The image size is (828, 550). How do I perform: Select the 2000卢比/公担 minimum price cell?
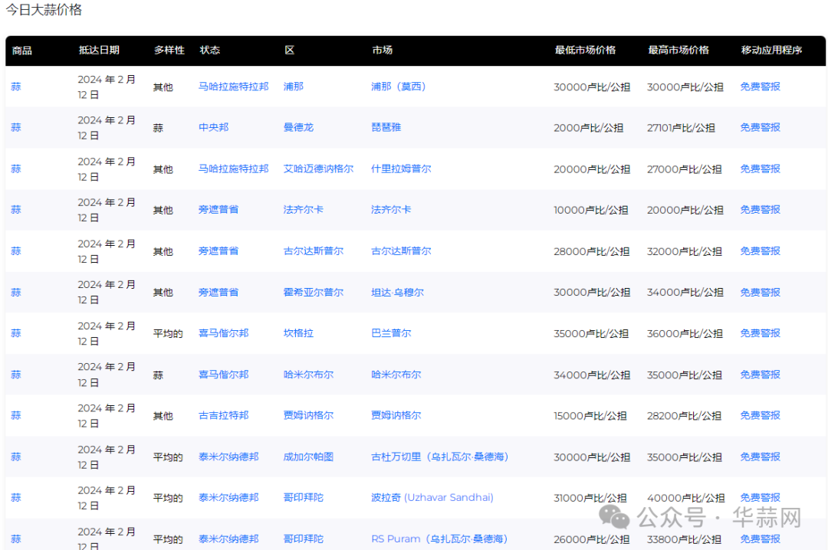[588, 128]
